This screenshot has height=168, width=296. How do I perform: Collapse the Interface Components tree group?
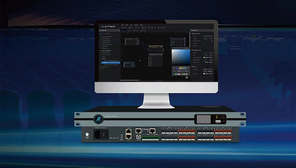(x=100, y=37)
